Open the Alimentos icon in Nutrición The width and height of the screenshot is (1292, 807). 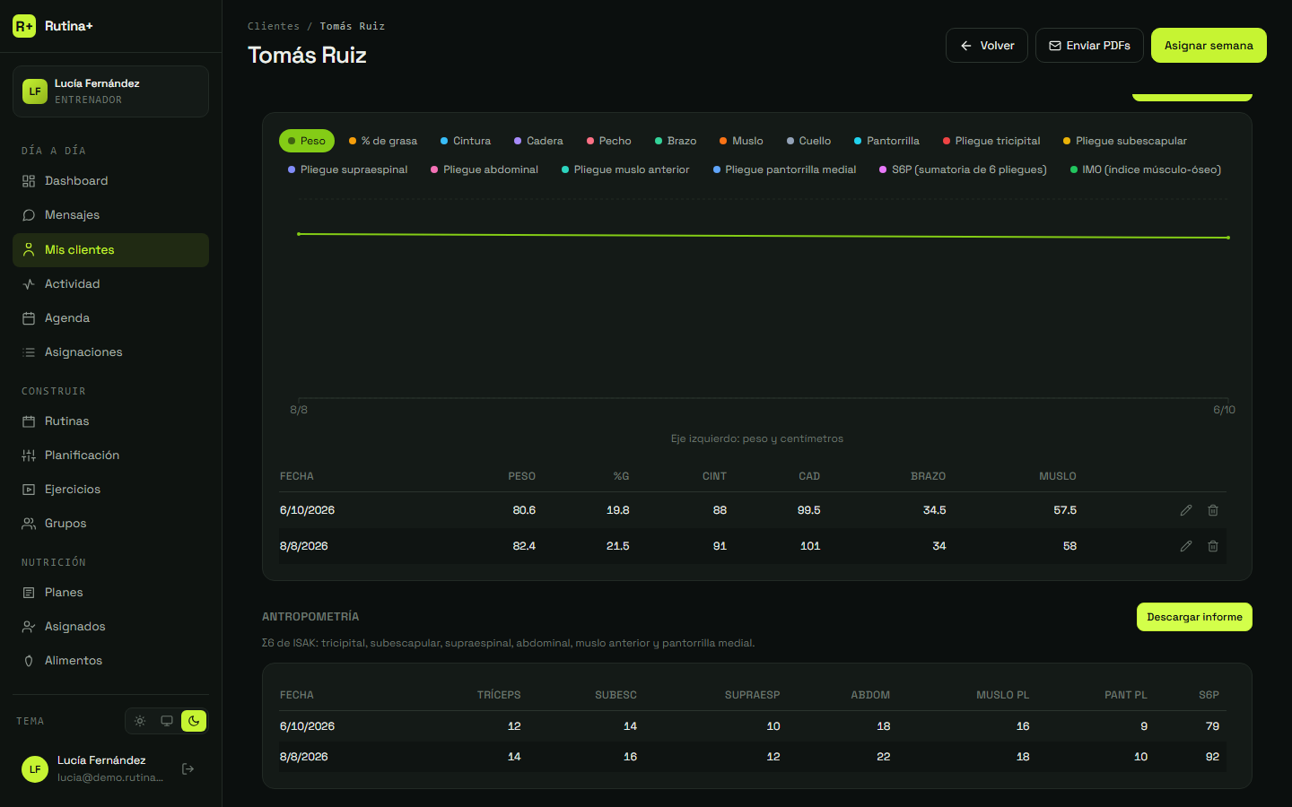[29, 661]
